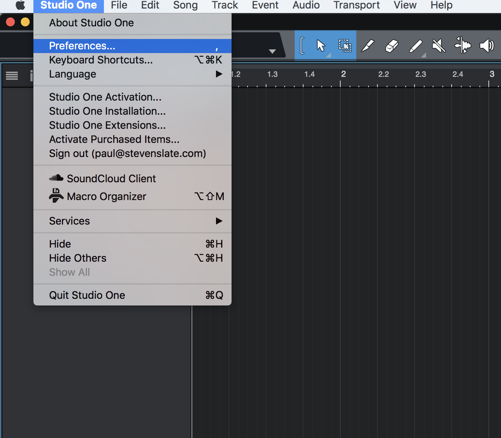Select the Bend tool waveform icon
This screenshot has width=501, height=438.
coord(463,45)
